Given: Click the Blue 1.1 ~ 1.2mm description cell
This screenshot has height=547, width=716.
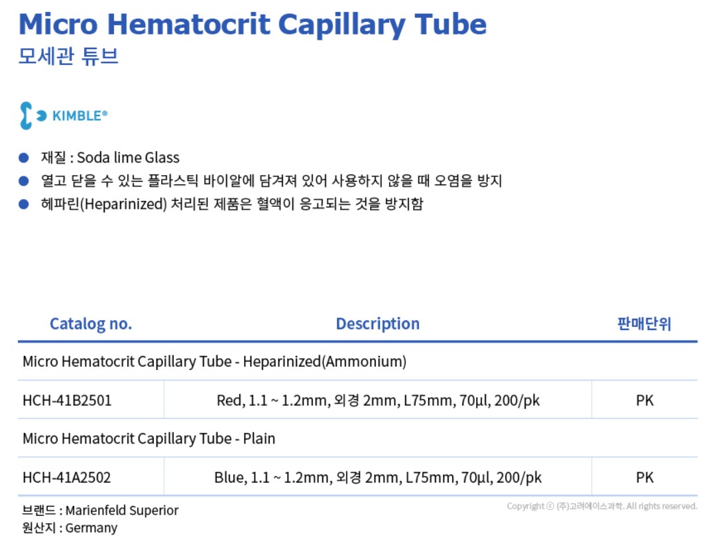Looking at the screenshot, I should (x=378, y=477).
